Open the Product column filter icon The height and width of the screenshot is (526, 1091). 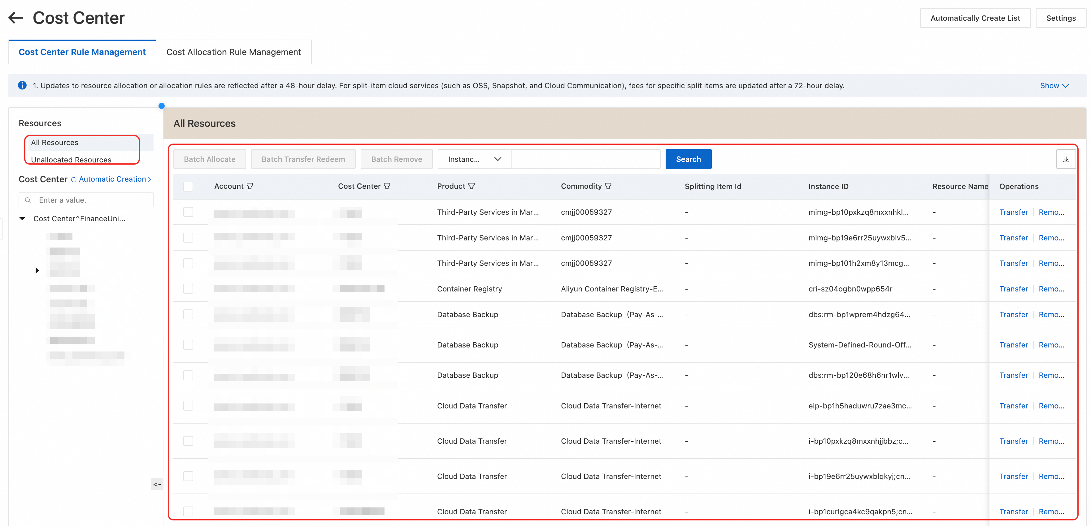tap(472, 187)
